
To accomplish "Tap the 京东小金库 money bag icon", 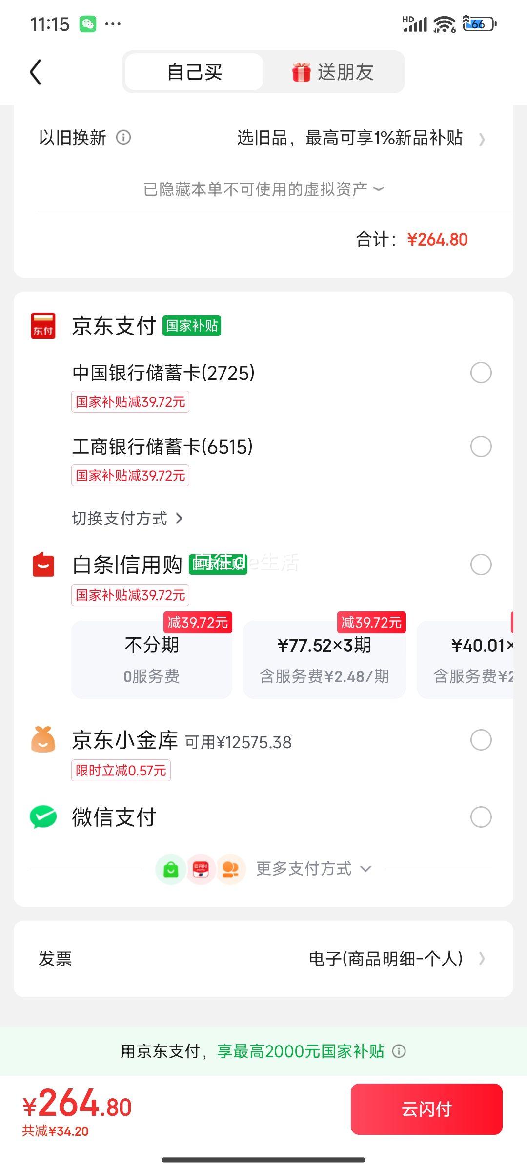I will click(x=43, y=739).
